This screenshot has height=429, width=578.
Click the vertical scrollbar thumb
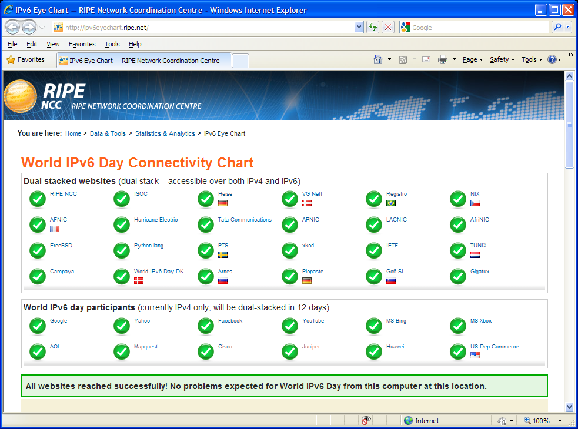(x=570, y=125)
